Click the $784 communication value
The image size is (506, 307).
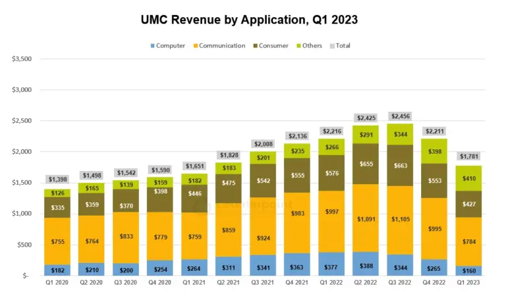point(469,242)
